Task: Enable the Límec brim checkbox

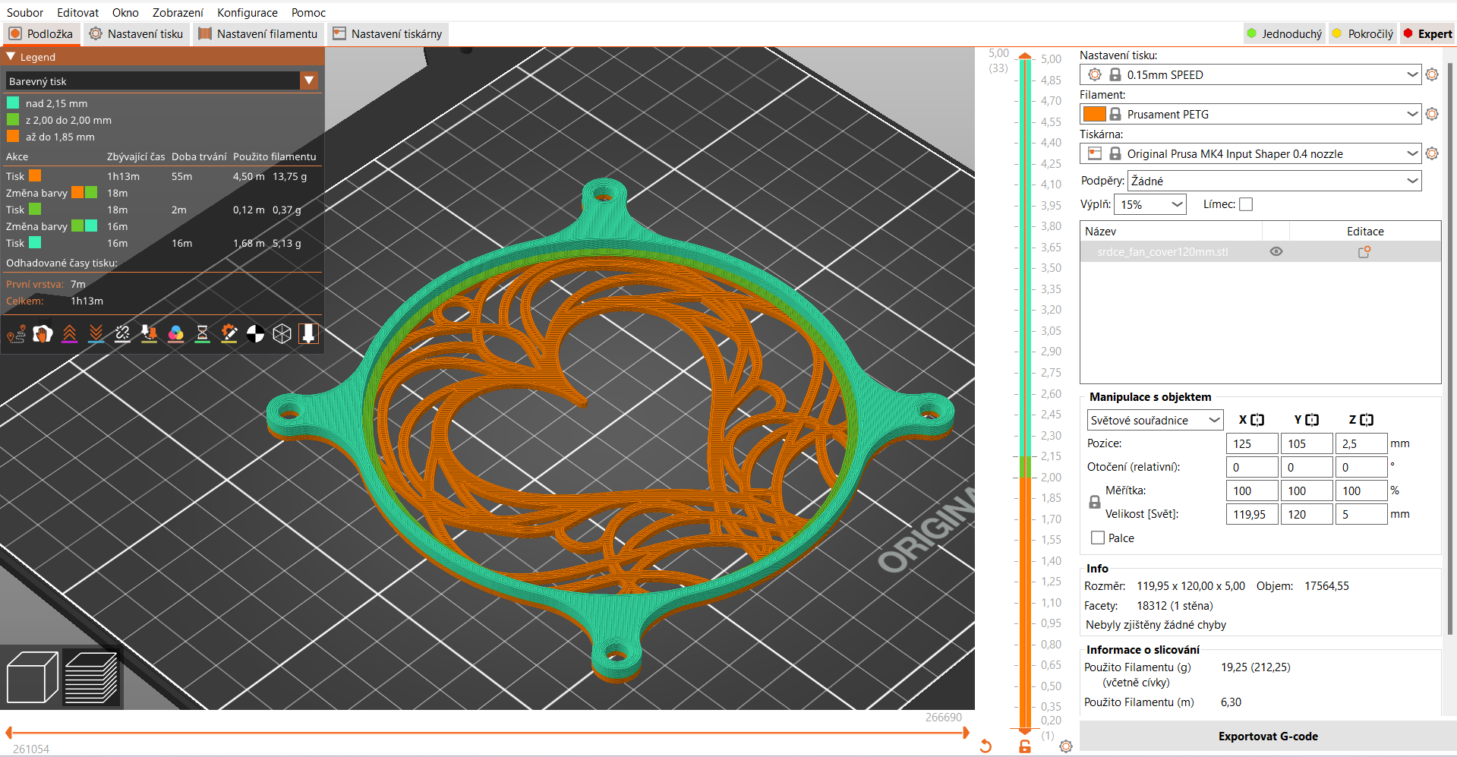Action: [x=1246, y=204]
